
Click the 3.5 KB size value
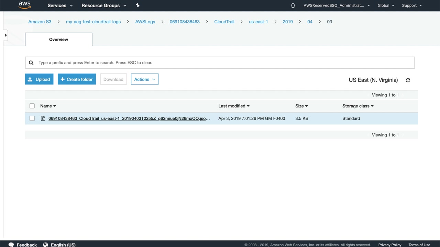[302, 118]
